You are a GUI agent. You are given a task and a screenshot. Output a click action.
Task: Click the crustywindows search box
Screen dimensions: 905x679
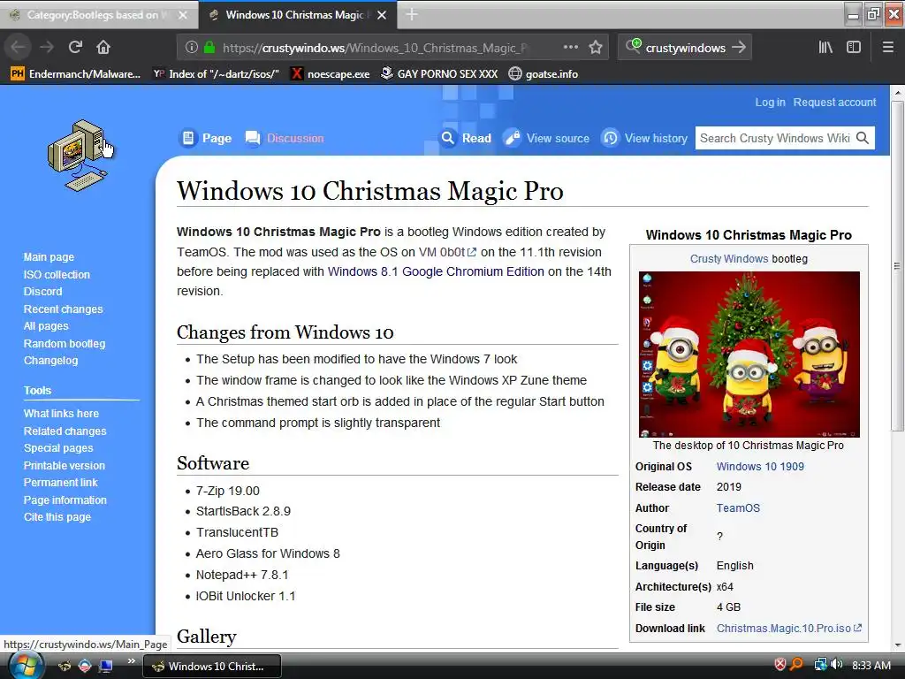coord(685,48)
